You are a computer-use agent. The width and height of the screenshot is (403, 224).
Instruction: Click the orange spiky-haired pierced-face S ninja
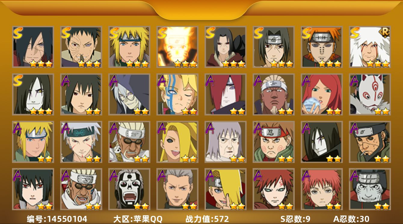[321, 47]
